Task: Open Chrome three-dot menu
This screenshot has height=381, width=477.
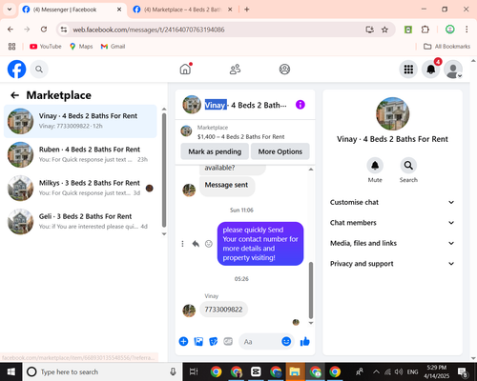Action: (467, 30)
